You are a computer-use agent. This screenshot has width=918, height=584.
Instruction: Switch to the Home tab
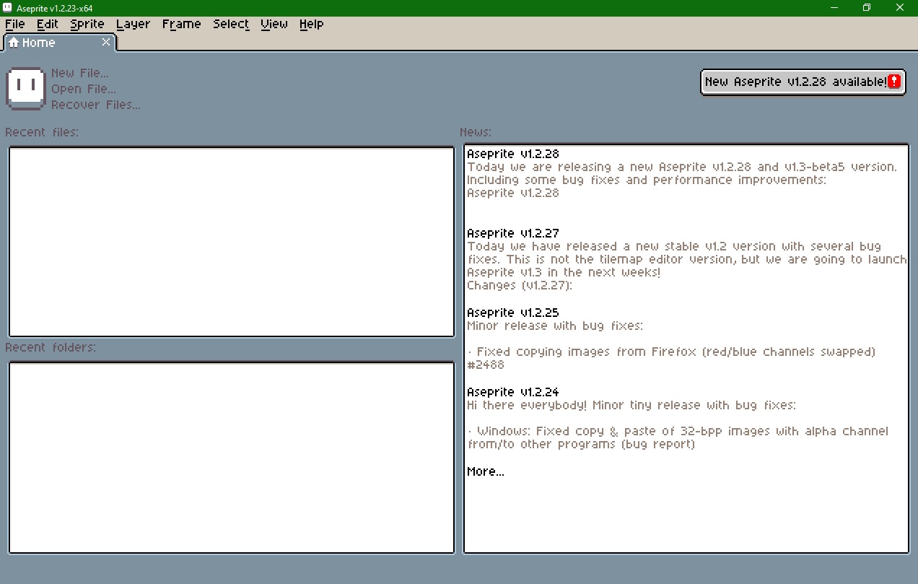[x=38, y=43]
